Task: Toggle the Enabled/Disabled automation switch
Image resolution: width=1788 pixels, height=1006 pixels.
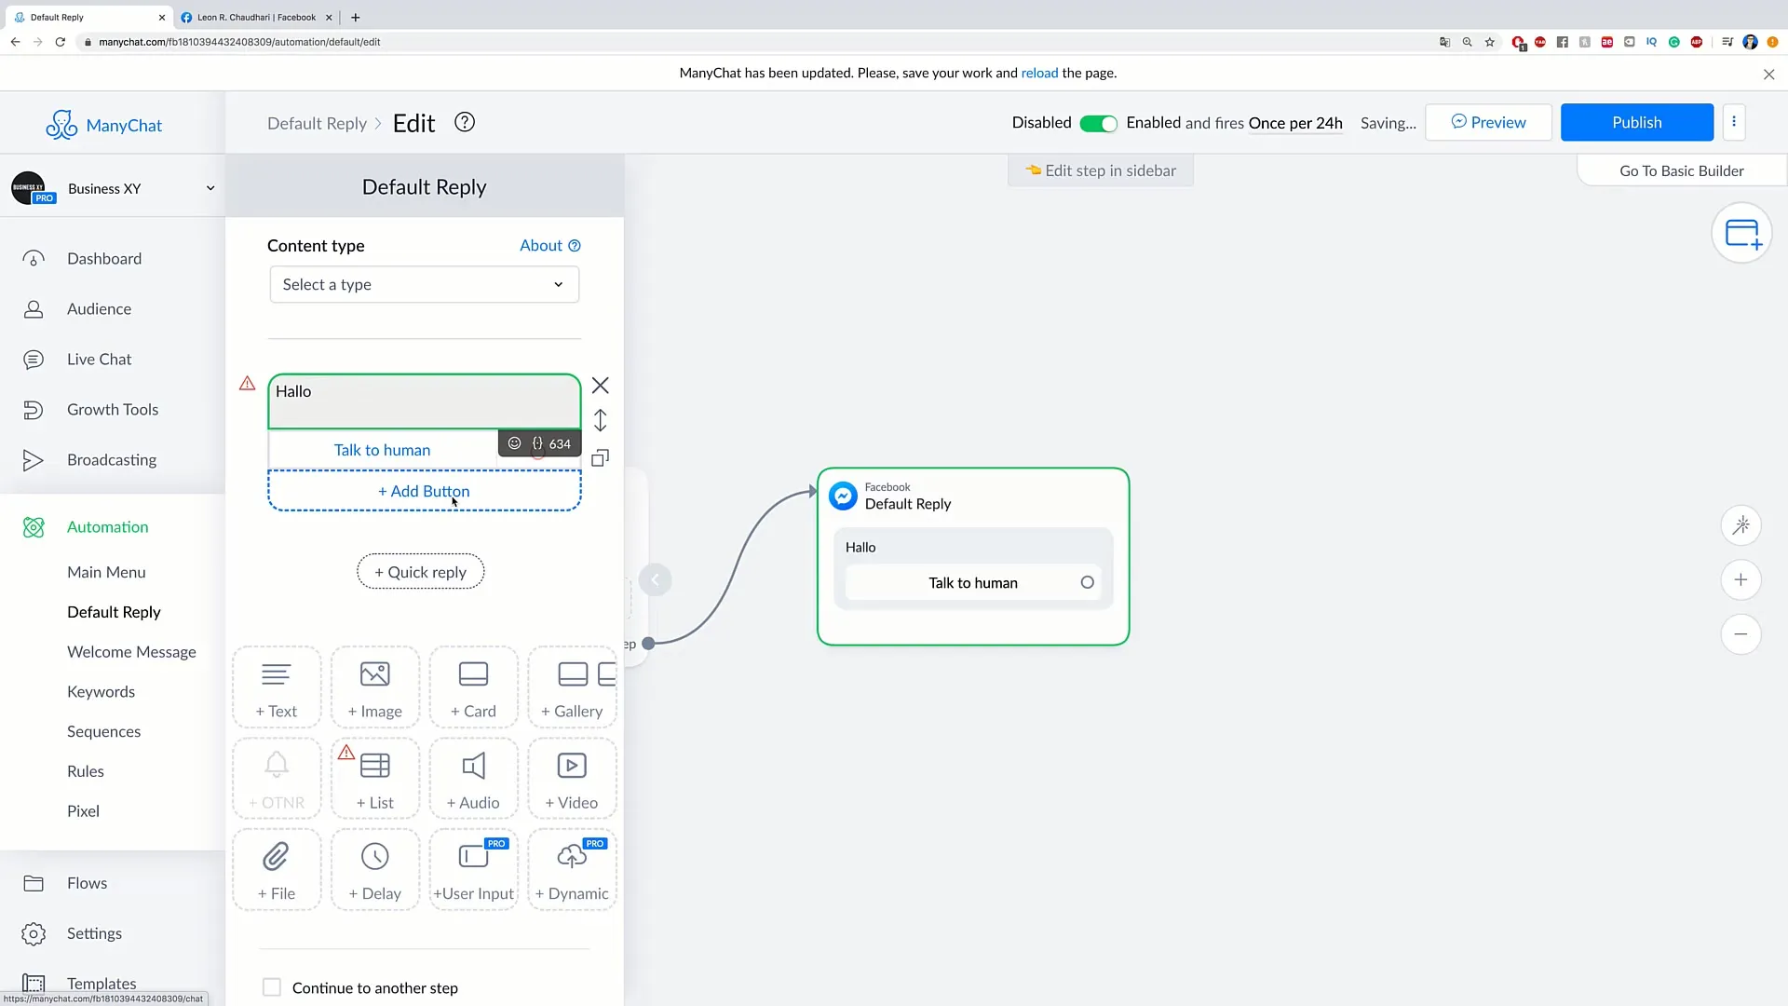Action: pyautogui.click(x=1098, y=122)
